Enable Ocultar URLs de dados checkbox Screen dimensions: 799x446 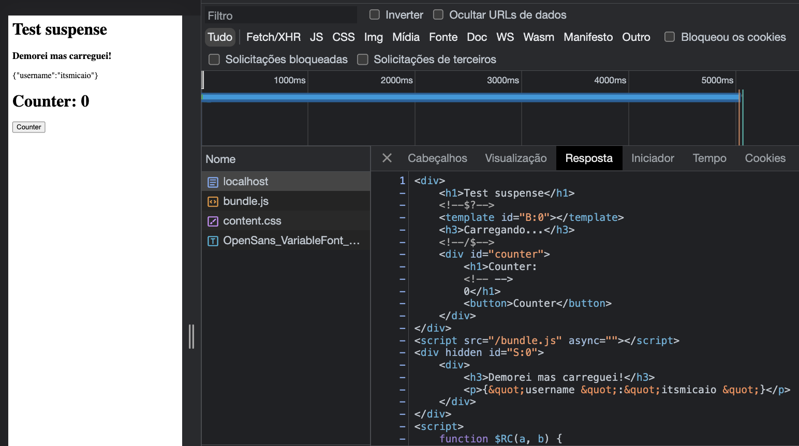pyautogui.click(x=438, y=14)
